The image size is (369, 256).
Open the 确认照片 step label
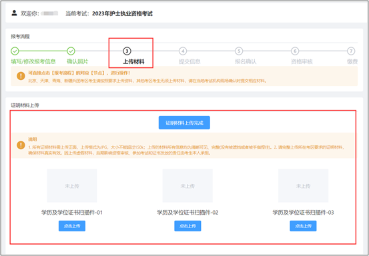[77, 61]
